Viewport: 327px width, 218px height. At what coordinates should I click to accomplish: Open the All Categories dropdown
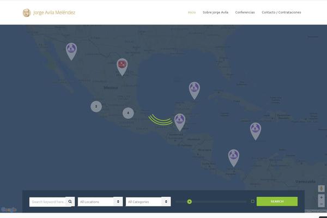(148, 202)
